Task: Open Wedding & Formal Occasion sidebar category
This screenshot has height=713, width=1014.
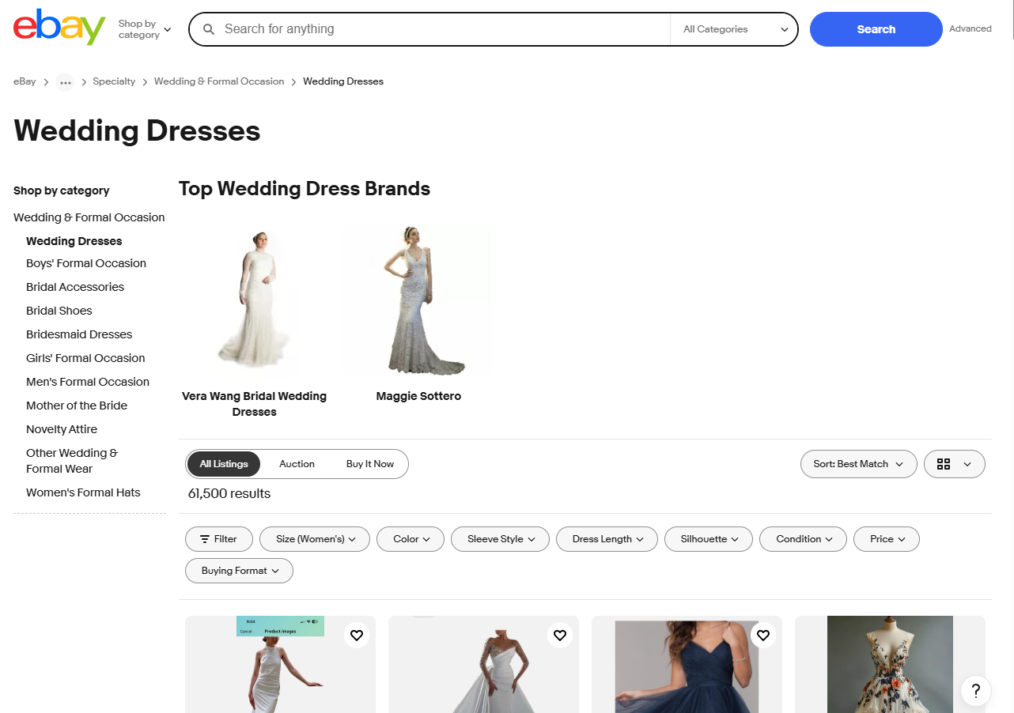Action: tap(89, 217)
